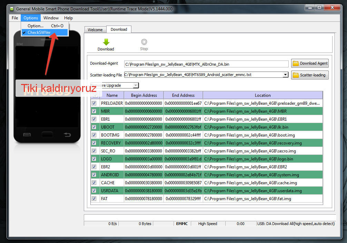Click the cache.img location cell
The image size is (347, 243).
click(x=263, y=183)
